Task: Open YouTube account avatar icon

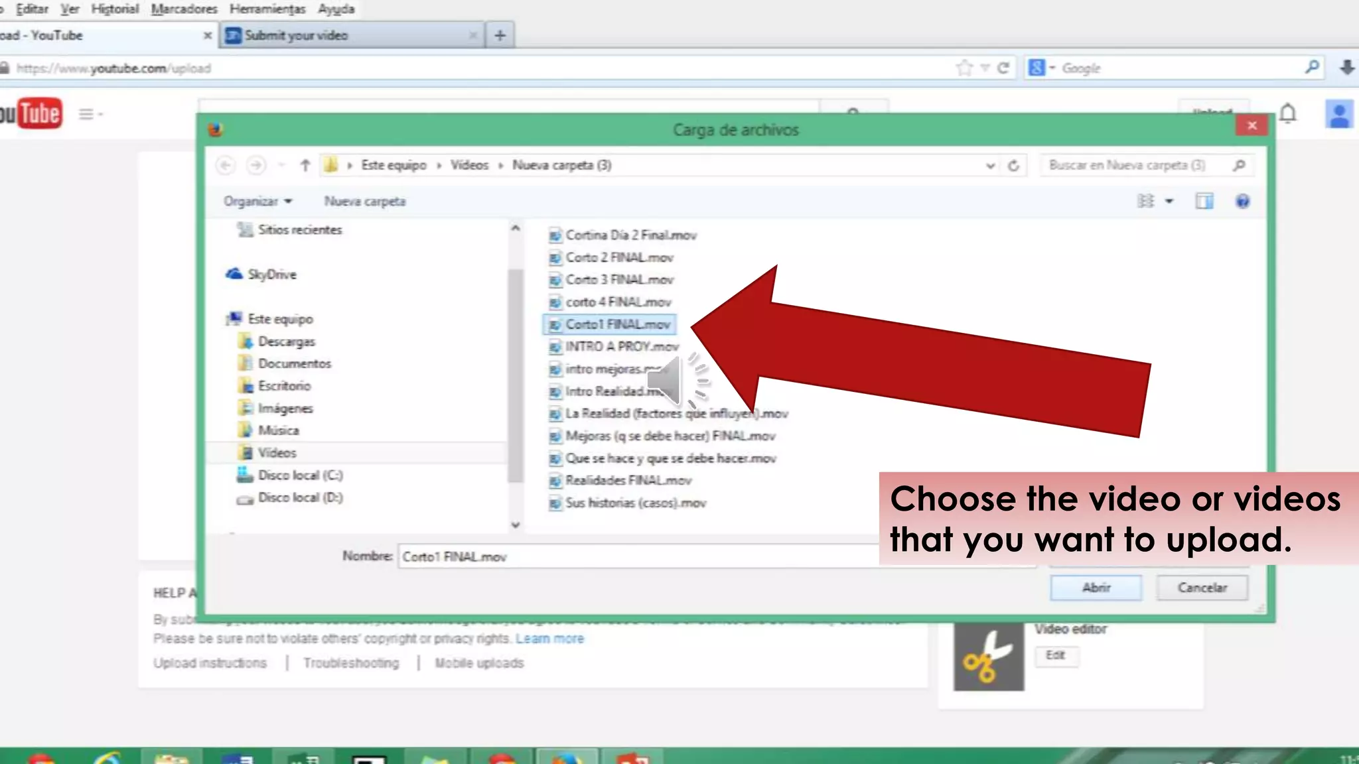Action: (1339, 114)
